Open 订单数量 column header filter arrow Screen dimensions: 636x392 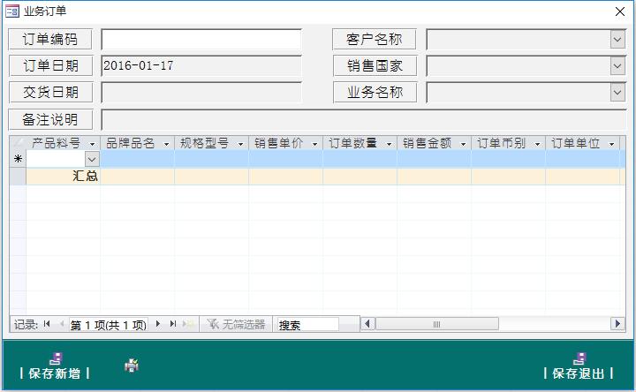click(x=389, y=144)
